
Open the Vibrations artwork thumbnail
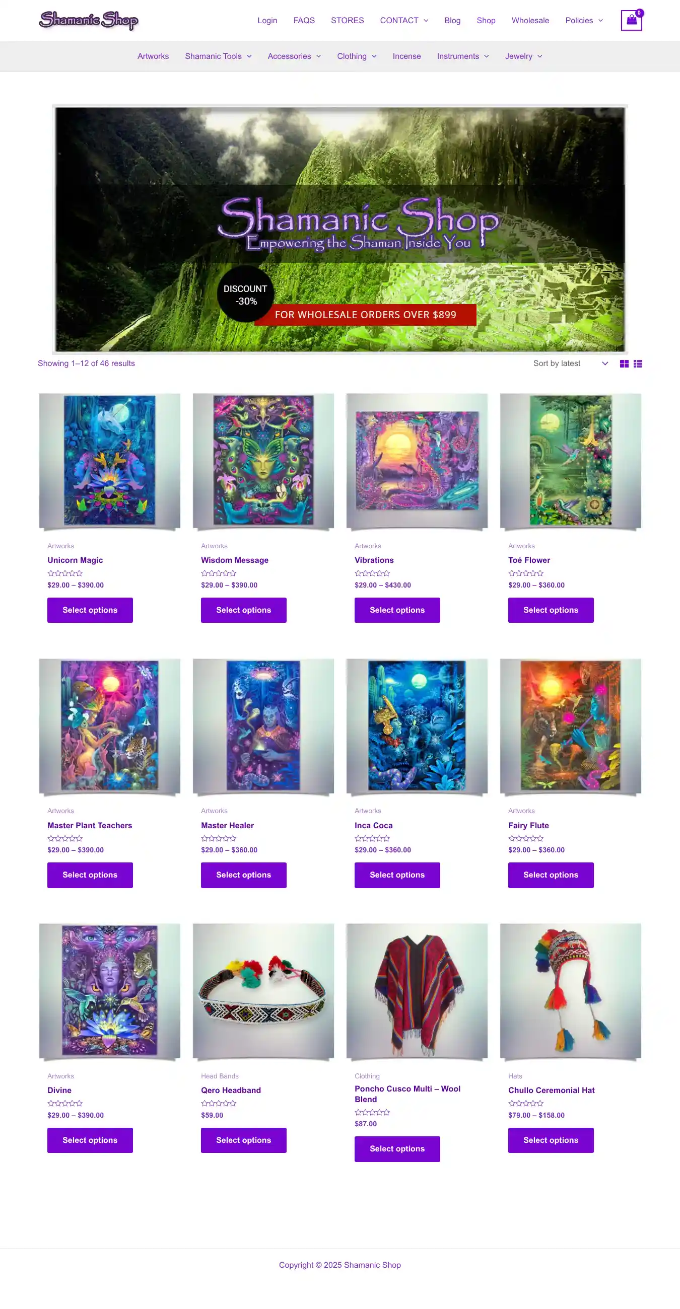click(417, 461)
